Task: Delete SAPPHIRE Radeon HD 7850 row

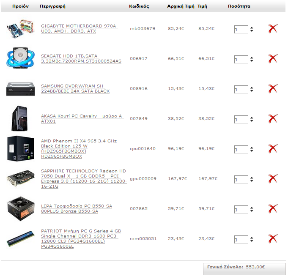Action: (273, 179)
